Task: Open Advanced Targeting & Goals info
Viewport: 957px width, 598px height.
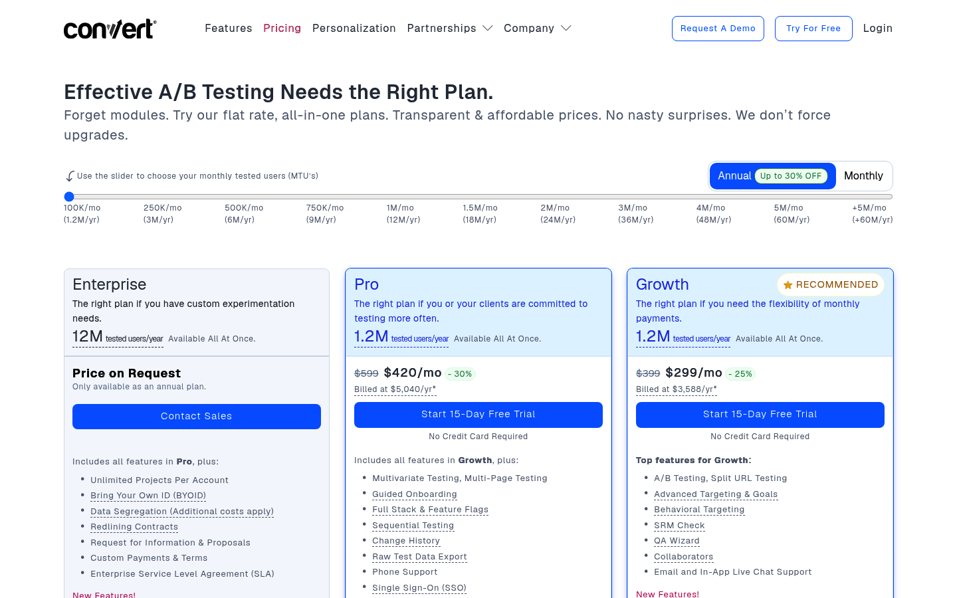Action: 716,494
